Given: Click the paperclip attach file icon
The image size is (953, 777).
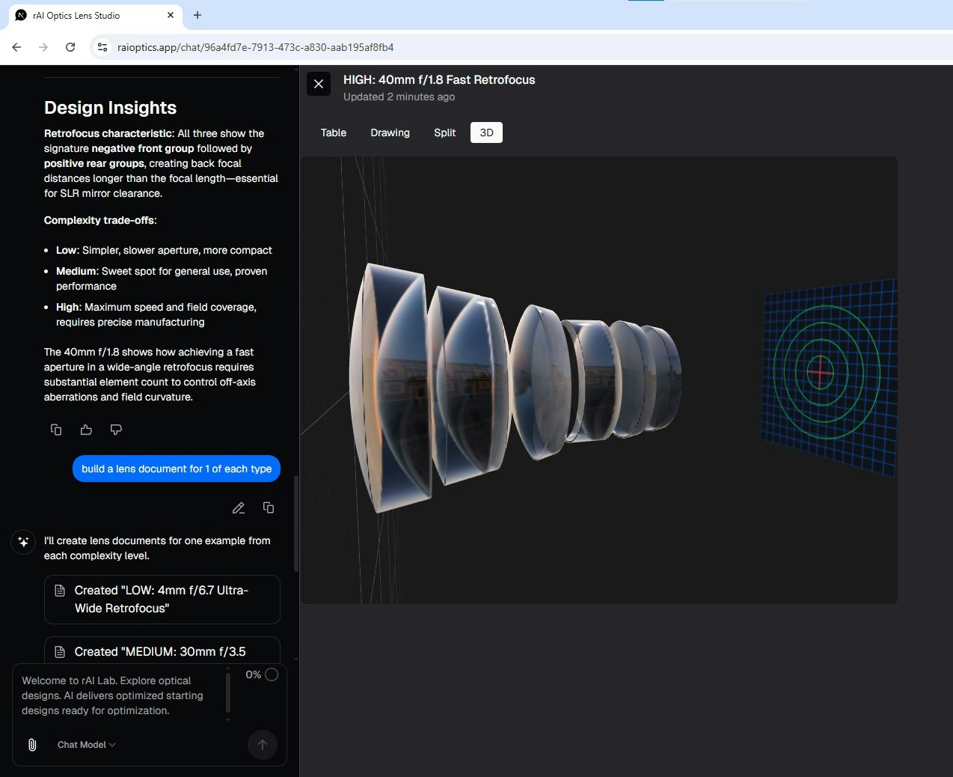Looking at the screenshot, I should (x=32, y=745).
